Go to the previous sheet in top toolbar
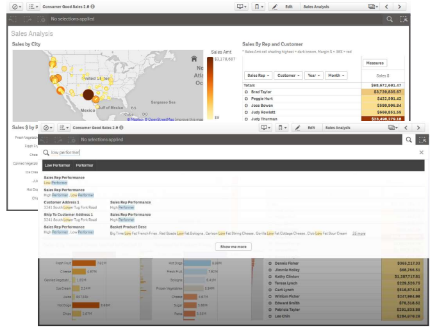The height and width of the screenshot is (332, 437). tap(386, 6)
